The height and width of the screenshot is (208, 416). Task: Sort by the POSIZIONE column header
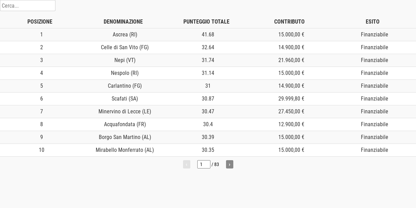40,21
